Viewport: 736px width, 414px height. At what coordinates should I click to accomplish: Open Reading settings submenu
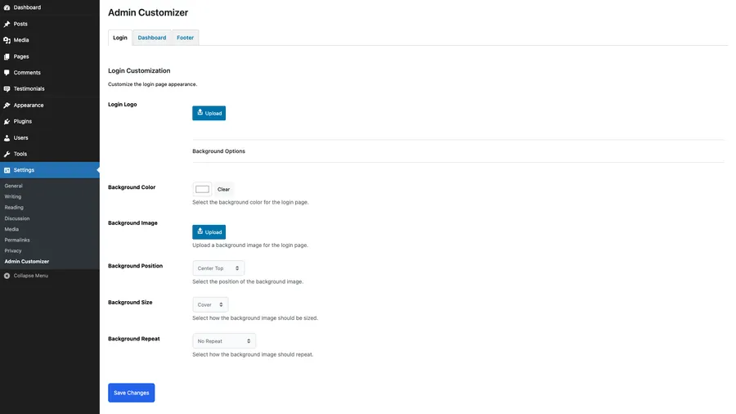(14, 208)
